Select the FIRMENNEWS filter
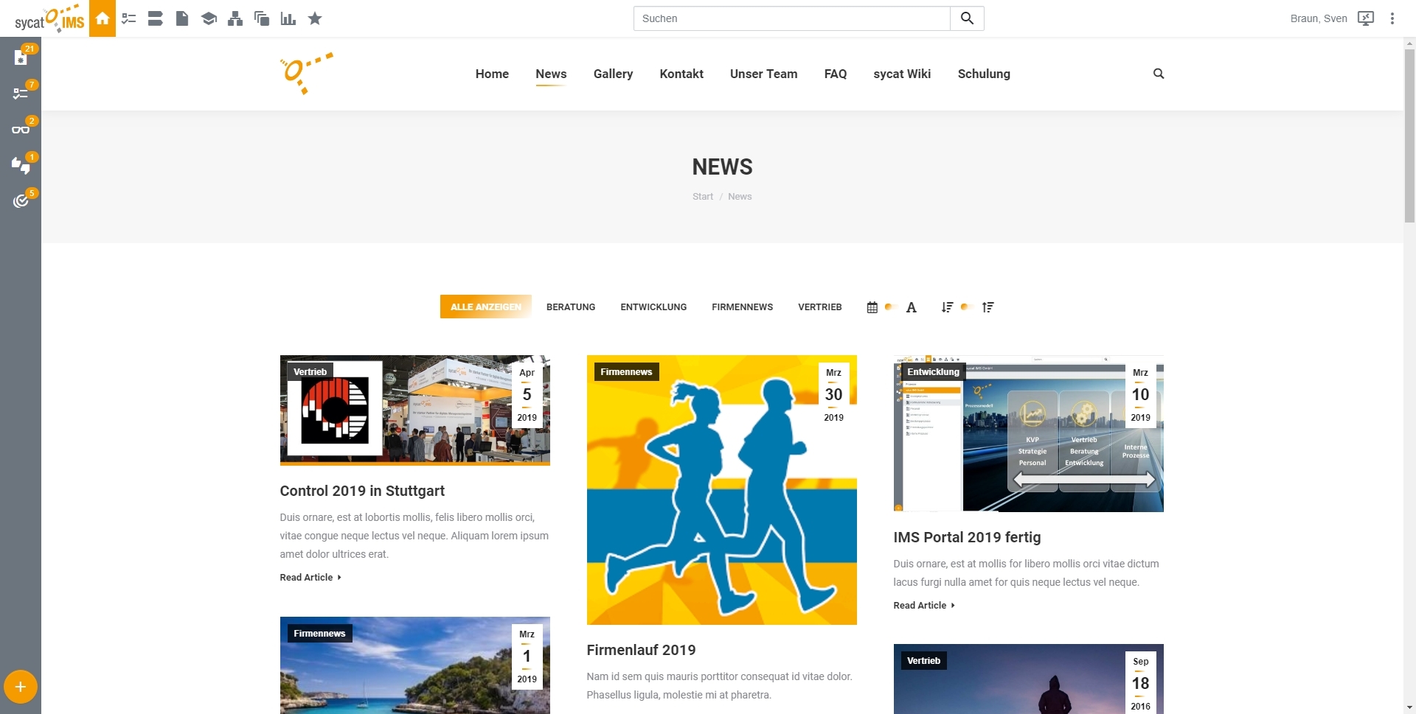This screenshot has height=714, width=1416. point(742,307)
